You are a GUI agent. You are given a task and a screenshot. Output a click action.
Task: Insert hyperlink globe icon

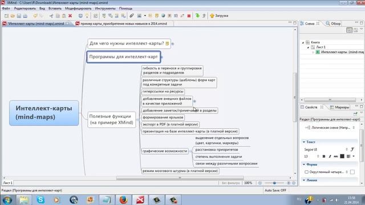163,16
